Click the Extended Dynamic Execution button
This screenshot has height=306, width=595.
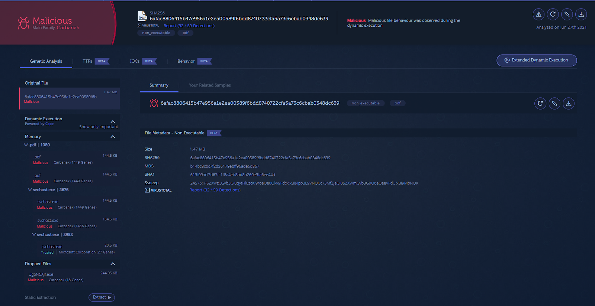click(536, 60)
